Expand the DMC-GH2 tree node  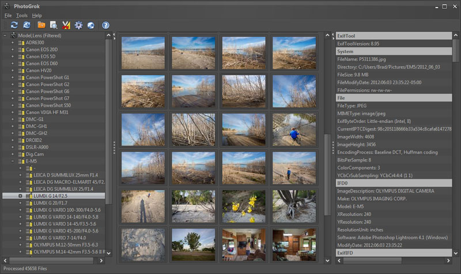13,133
